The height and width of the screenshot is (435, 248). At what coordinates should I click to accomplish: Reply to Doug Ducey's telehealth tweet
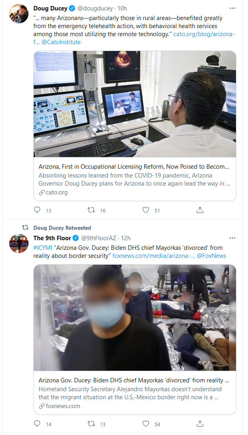tap(37, 210)
